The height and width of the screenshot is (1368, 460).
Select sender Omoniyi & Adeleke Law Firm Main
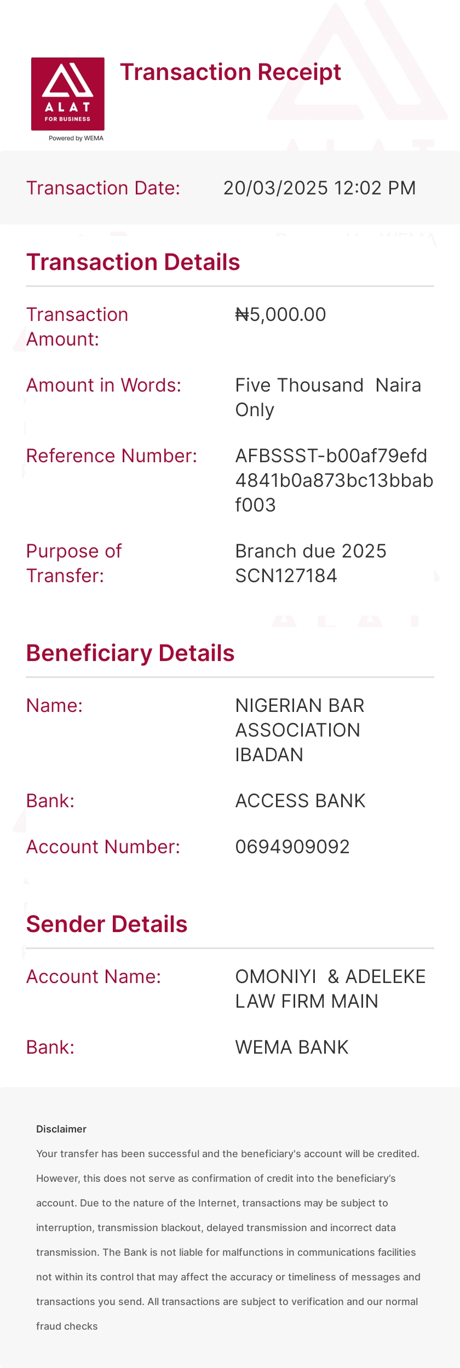pos(331,989)
